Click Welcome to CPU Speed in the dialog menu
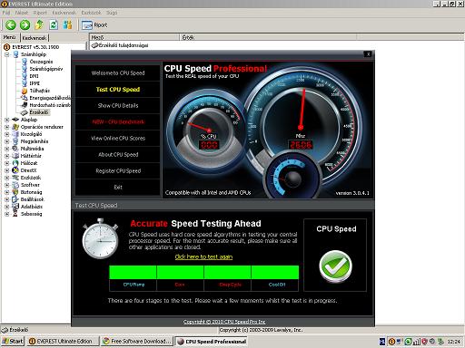The image size is (465, 348). click(118, 73)
